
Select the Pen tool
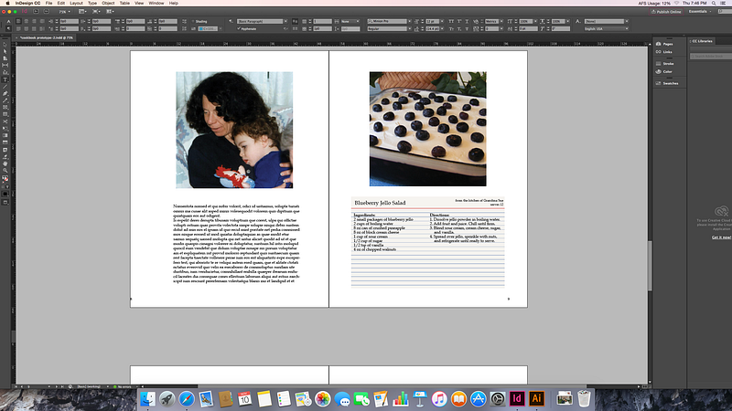pos(5,94)
